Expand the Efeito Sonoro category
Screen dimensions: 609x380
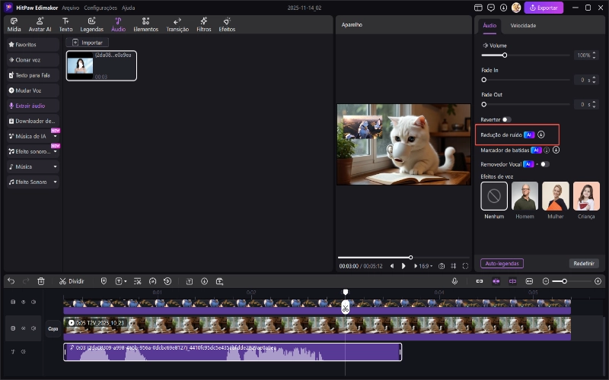click(55, 182)
